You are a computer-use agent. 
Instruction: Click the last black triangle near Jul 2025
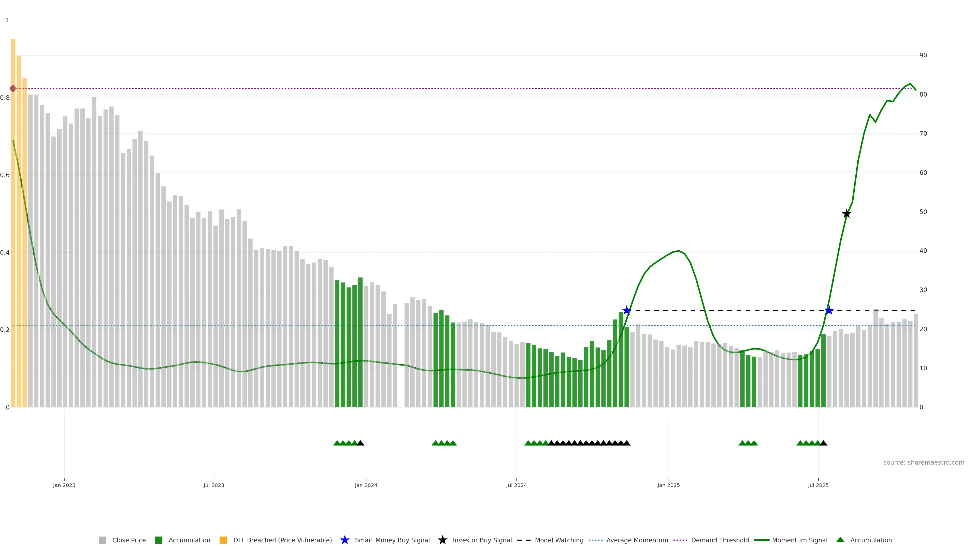pyautogui.click(x=823, y=443)
